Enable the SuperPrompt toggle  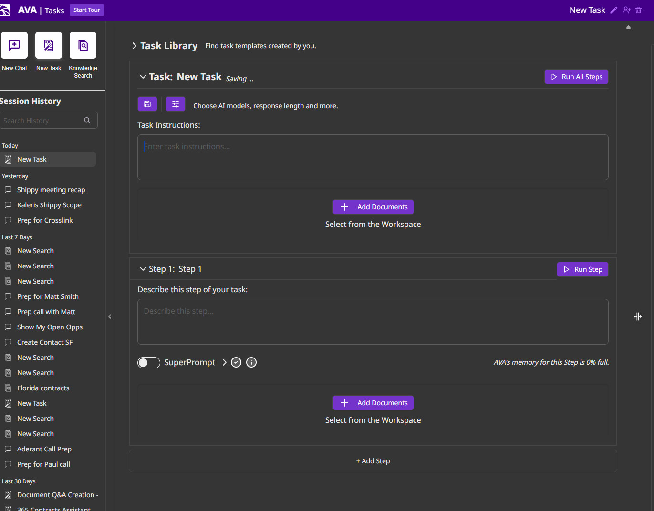[x=148, y=362]
